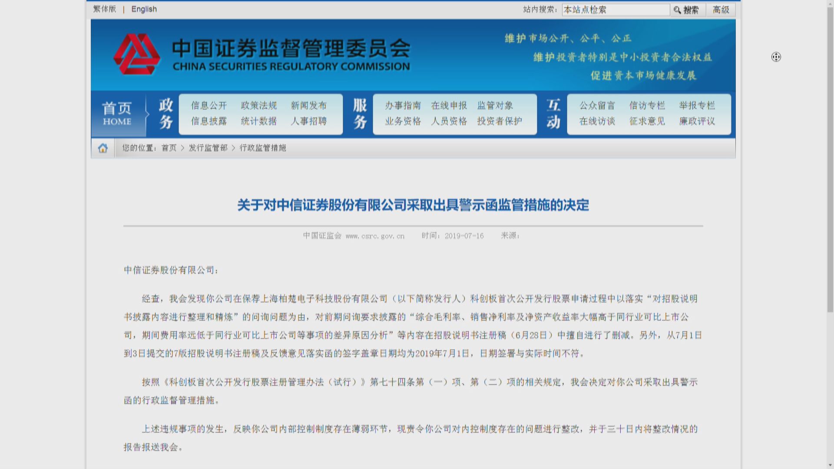Click breadcrumb link 首页
The width and height of the screenshot is (834, 469).
tap(169, 148)
